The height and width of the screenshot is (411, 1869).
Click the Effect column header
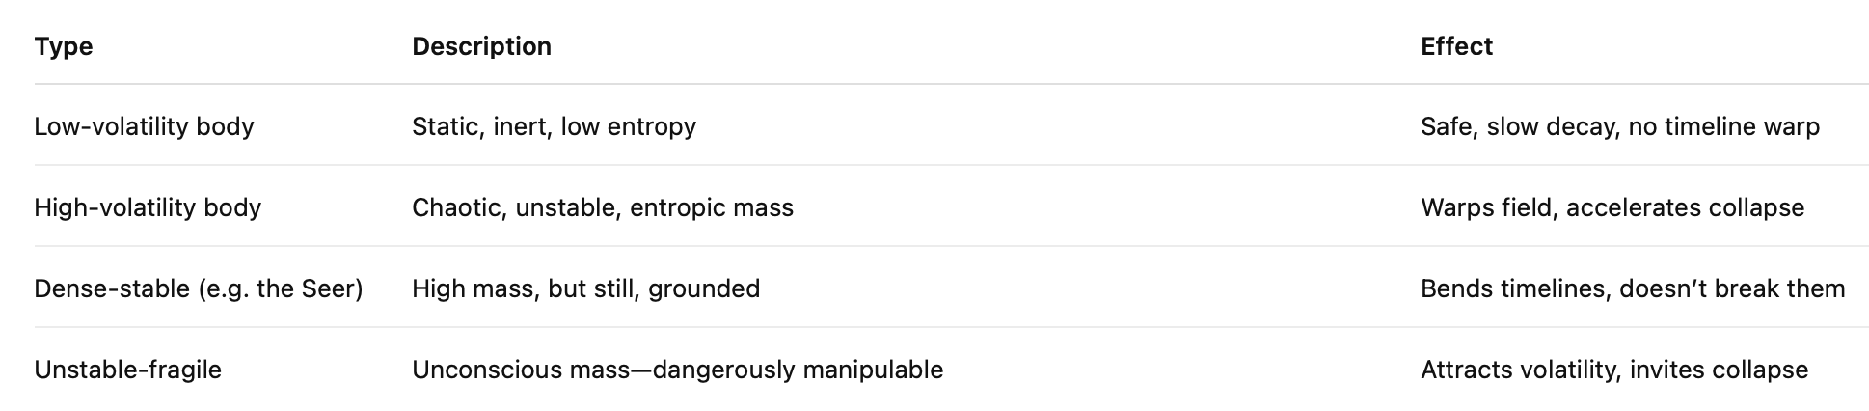(1456, 46)
